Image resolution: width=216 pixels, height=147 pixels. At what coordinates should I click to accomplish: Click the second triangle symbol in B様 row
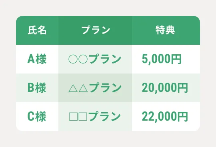pyautogui.click(x=83, y=88)
